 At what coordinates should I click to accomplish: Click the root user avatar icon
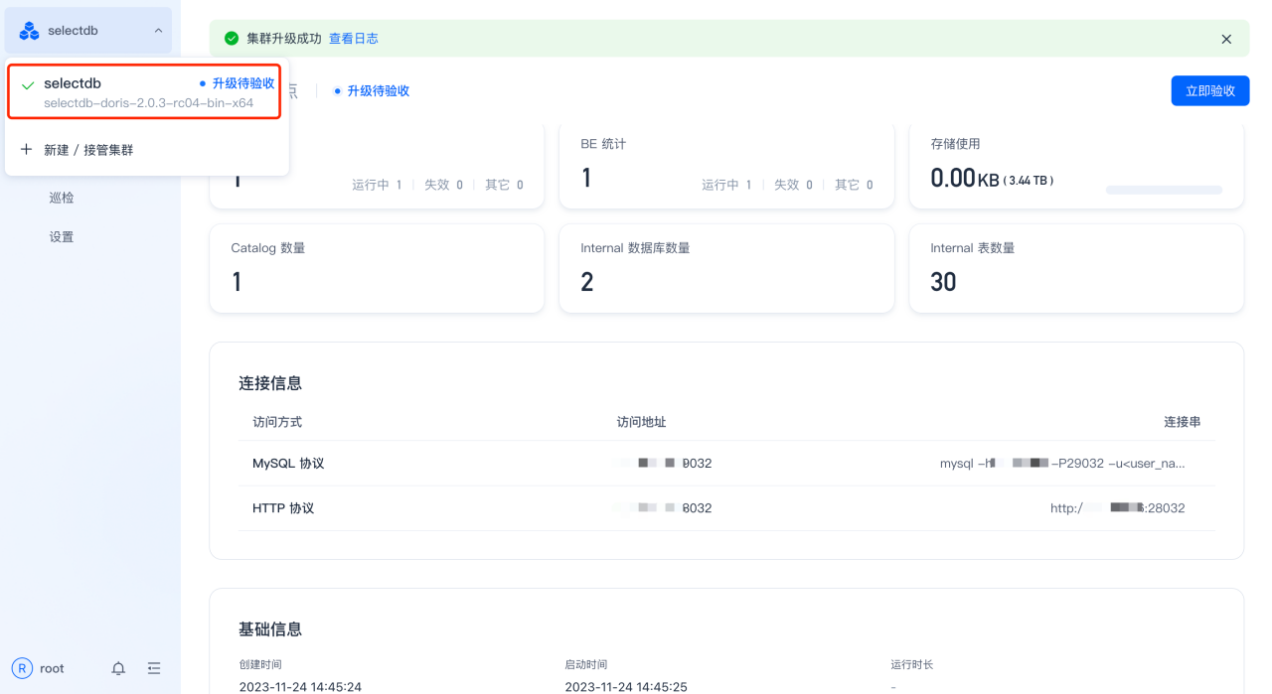[22, 668]
